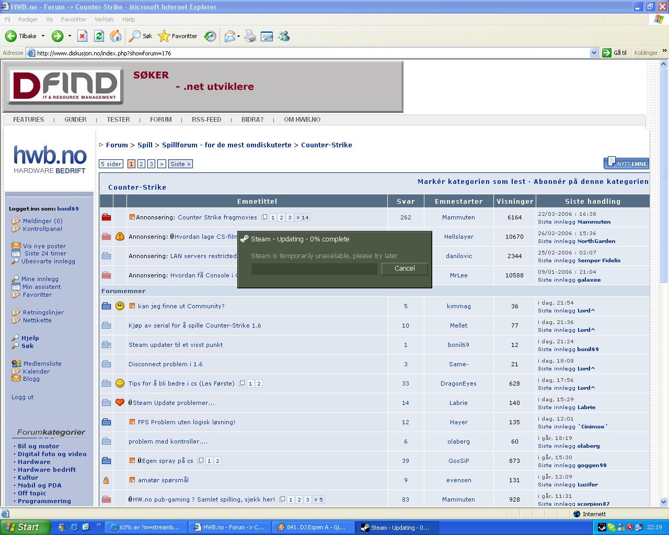This screenshot has height=535, width=669.
Task: Go to the Home page icon
Action: pyautogui.click(x=116, y=36)
